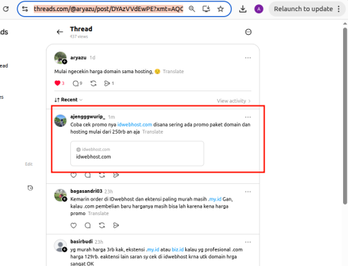348x266 pixels.
Task: Share aryazu's post via send icon
Action: pos(107,84)
